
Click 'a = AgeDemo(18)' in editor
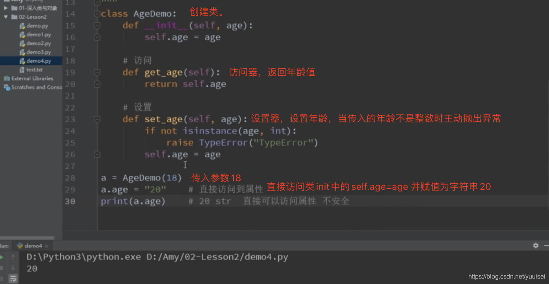[x=141, y=178]
